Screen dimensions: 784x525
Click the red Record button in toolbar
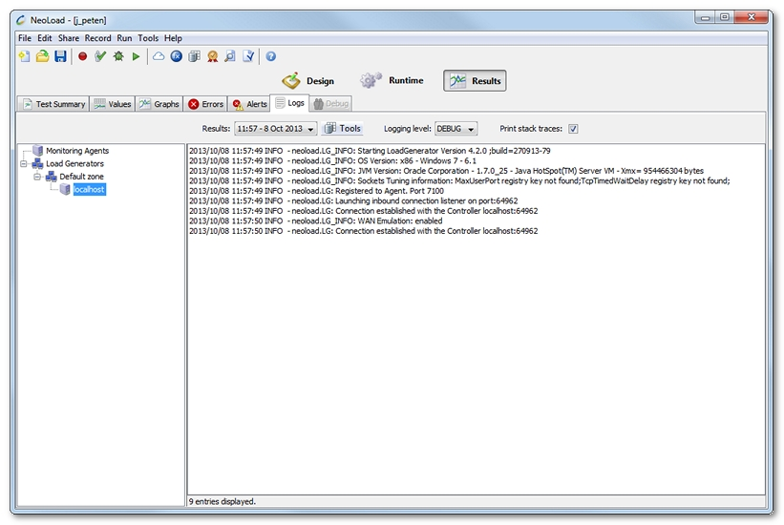(x=82, y=57)
